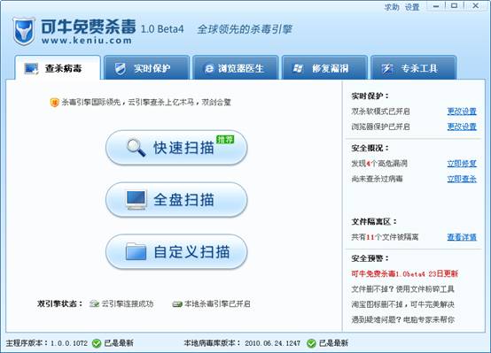491x353 pixels.
Task: Click main program version 1.0.0.1072
Action: click(69, 343)
